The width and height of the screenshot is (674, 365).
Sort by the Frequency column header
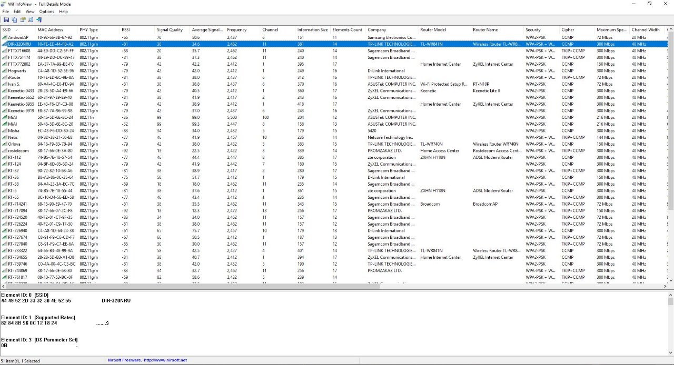243,30
